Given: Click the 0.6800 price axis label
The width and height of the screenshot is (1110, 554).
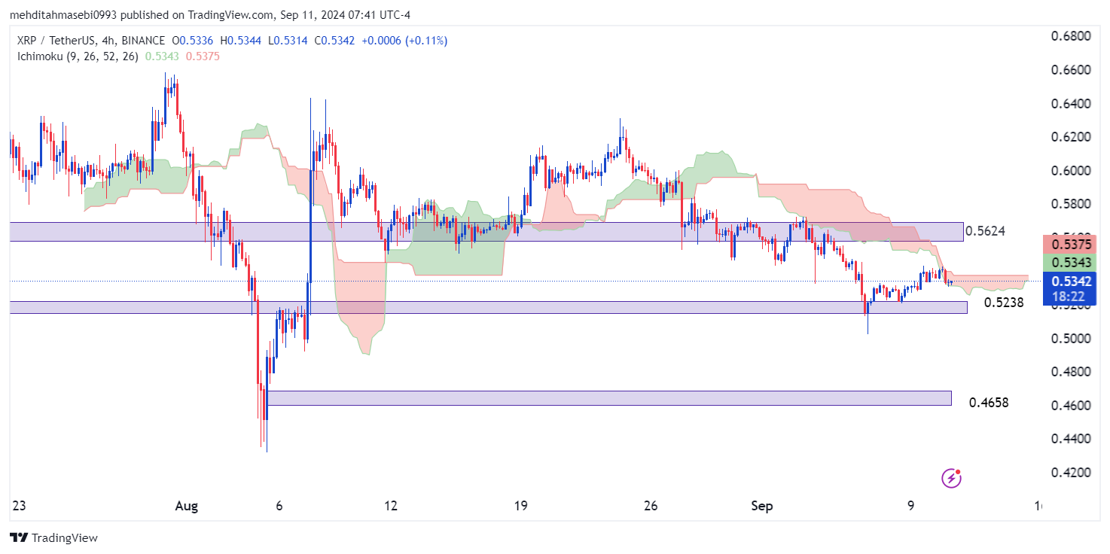Looking at the screenshot, I should tap(1071, 36).
